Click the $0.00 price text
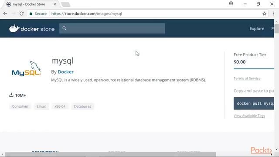 click(239, 62)
